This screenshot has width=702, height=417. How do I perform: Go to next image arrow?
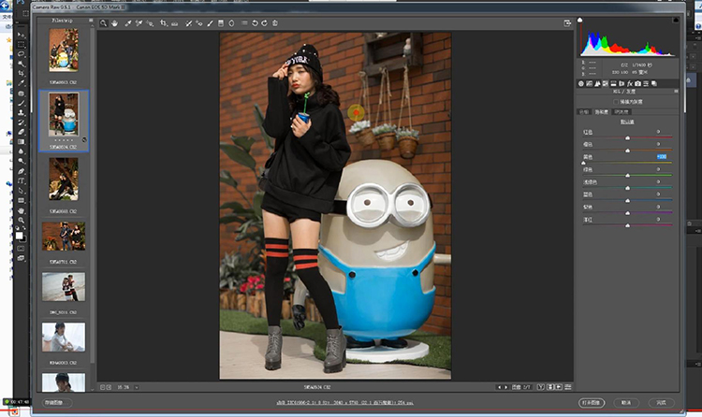tap(506, 387)
